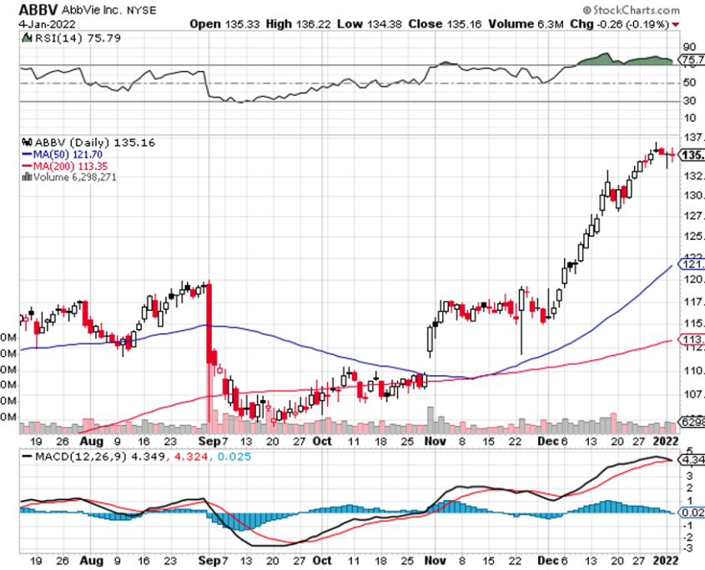Click the blue MA(50) value tag on right axis
Screen dimensions: 705x570
tap(691, 264)
